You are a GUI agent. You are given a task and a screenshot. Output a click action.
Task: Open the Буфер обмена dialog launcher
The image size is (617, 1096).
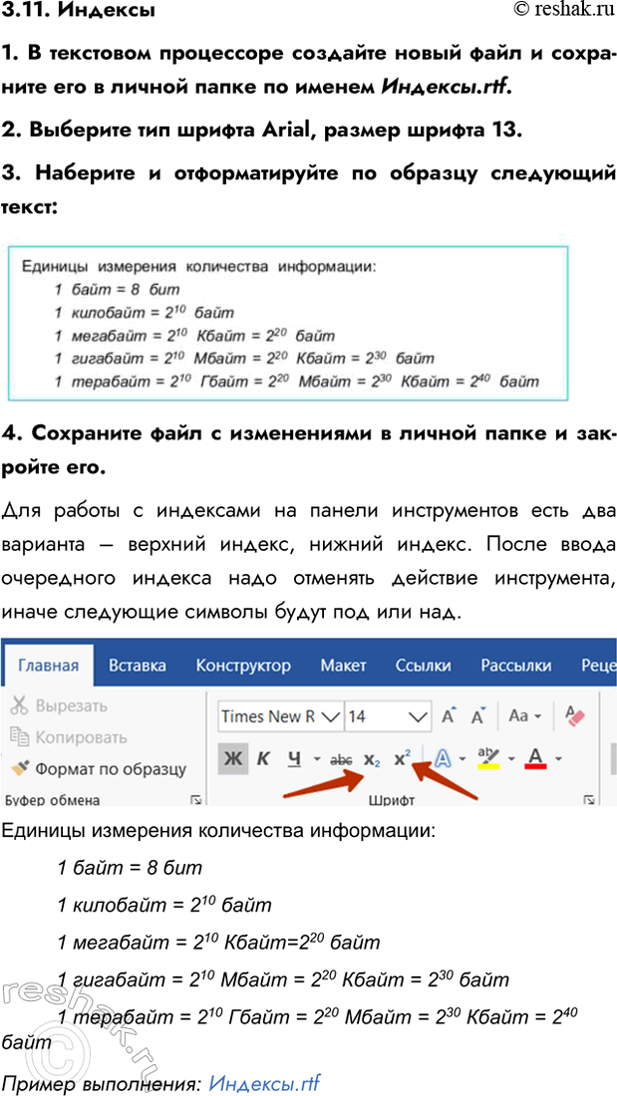[x=197, y=800]
